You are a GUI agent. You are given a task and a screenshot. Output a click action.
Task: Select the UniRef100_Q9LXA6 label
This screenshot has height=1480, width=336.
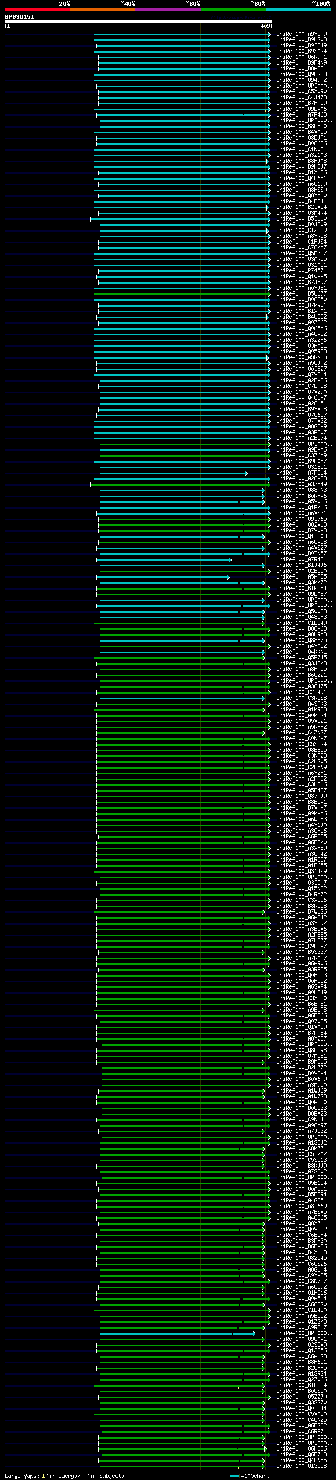(x=301, y=109)
